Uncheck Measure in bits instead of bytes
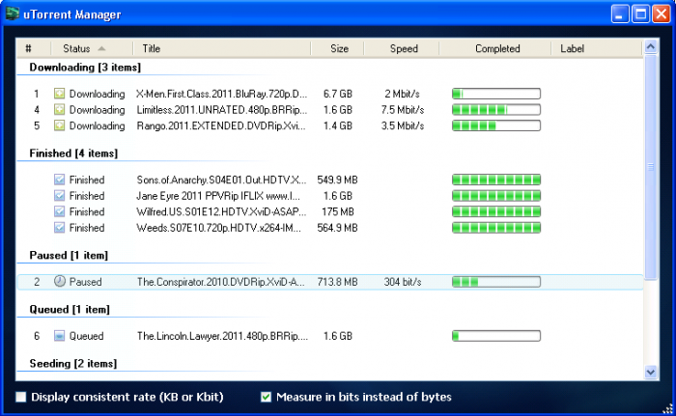This screenshot has width=676, height=416. [266, 397]
